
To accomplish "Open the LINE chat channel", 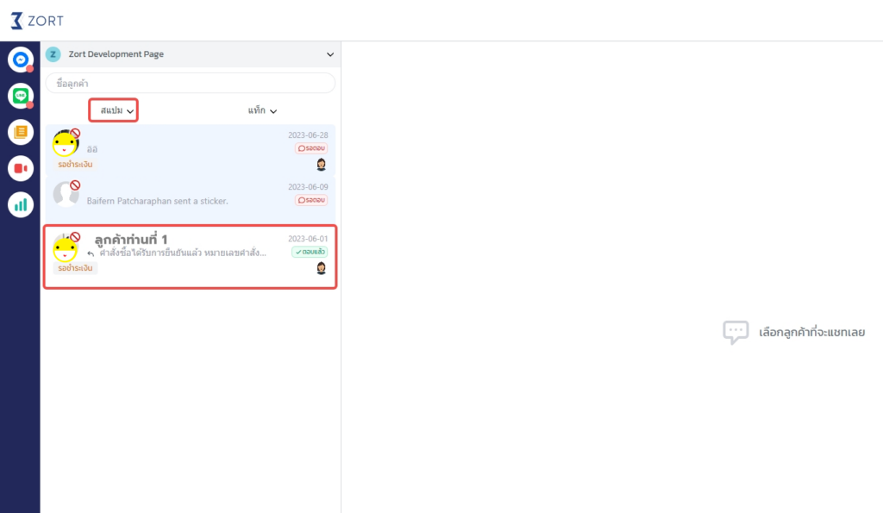I will tap(20, 96).
